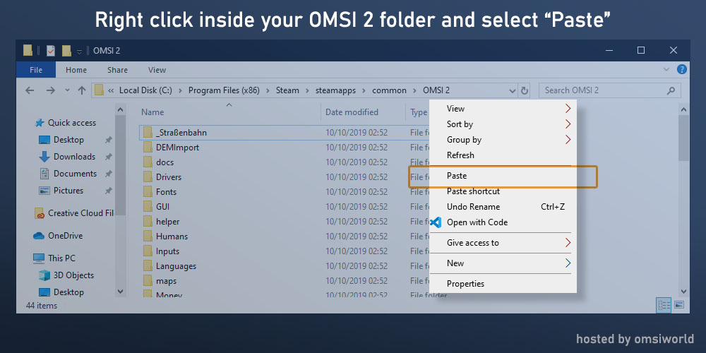Select the GUI folder icon
706x353 pixels.
click(148, 207)
